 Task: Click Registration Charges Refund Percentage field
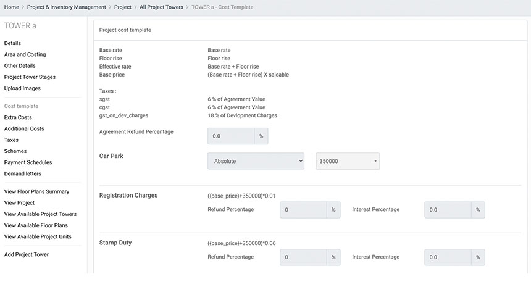pos(303,210)
